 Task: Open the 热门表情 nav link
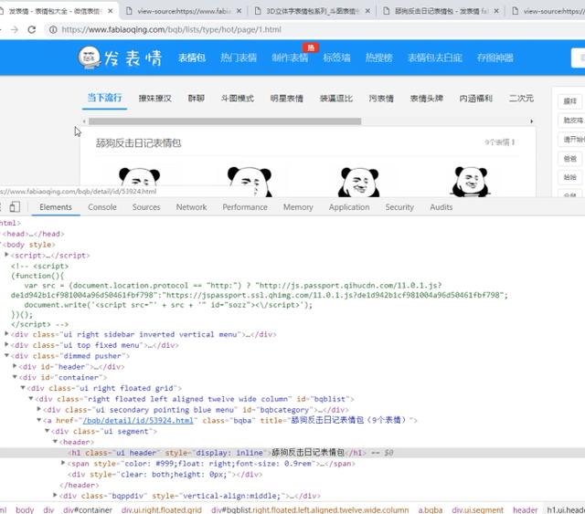point(239,58)
